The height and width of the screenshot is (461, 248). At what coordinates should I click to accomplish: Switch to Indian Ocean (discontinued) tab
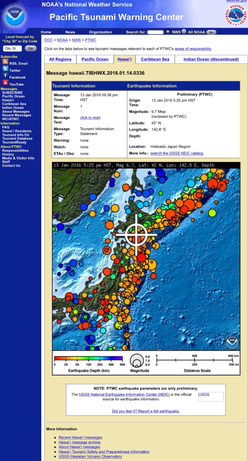211,59
